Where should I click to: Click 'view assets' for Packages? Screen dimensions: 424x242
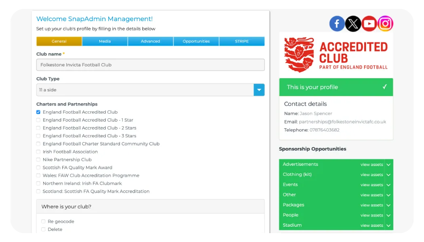pos(372,205)
